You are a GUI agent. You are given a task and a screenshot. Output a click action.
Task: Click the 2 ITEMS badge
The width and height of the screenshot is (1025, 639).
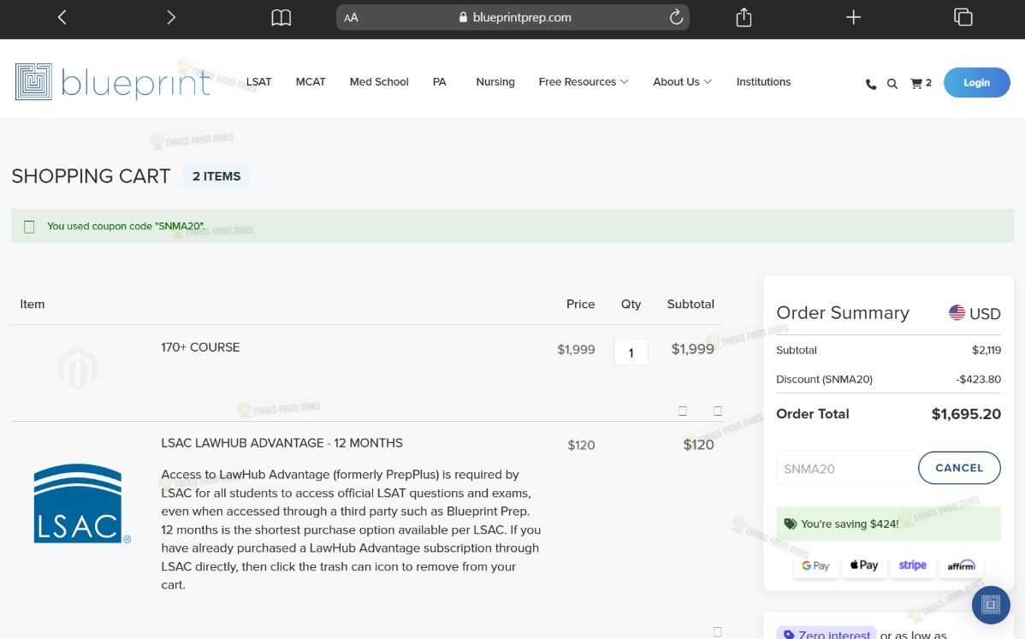(216, 175)
